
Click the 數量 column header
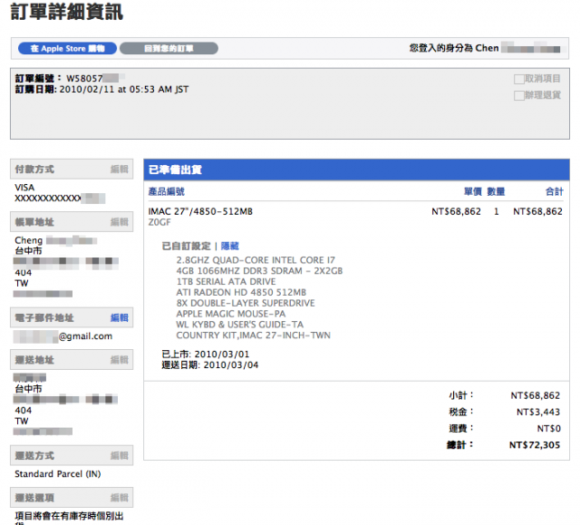click(x=496, y=191)
